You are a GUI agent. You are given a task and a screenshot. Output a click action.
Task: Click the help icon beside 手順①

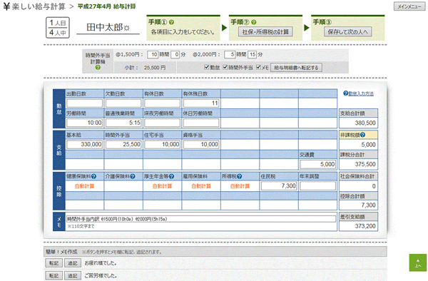click(x=171, y=22)
